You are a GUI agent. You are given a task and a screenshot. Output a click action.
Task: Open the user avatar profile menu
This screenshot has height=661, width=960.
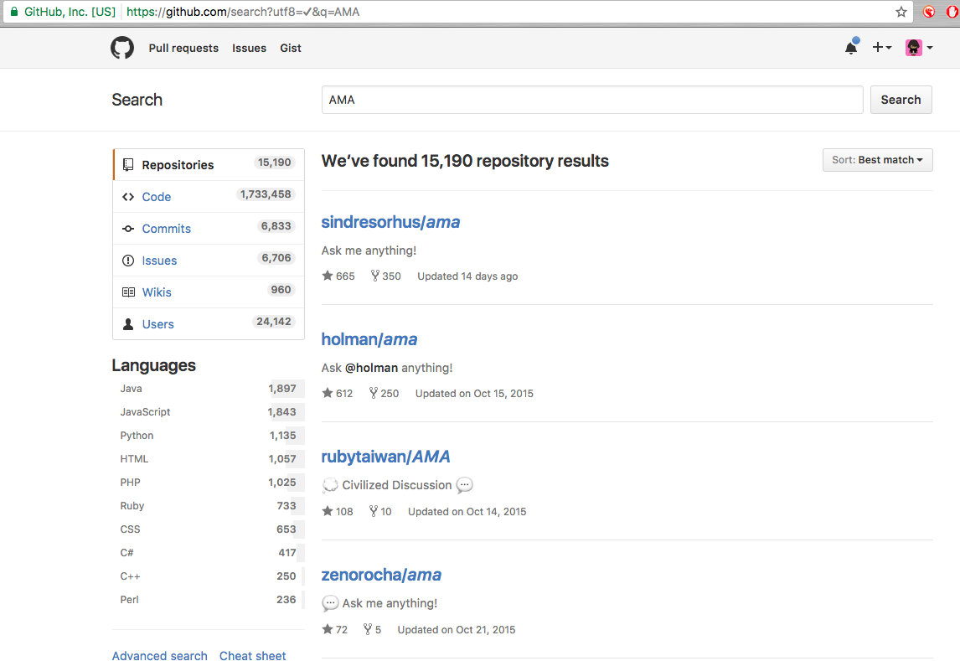[919, 47]
